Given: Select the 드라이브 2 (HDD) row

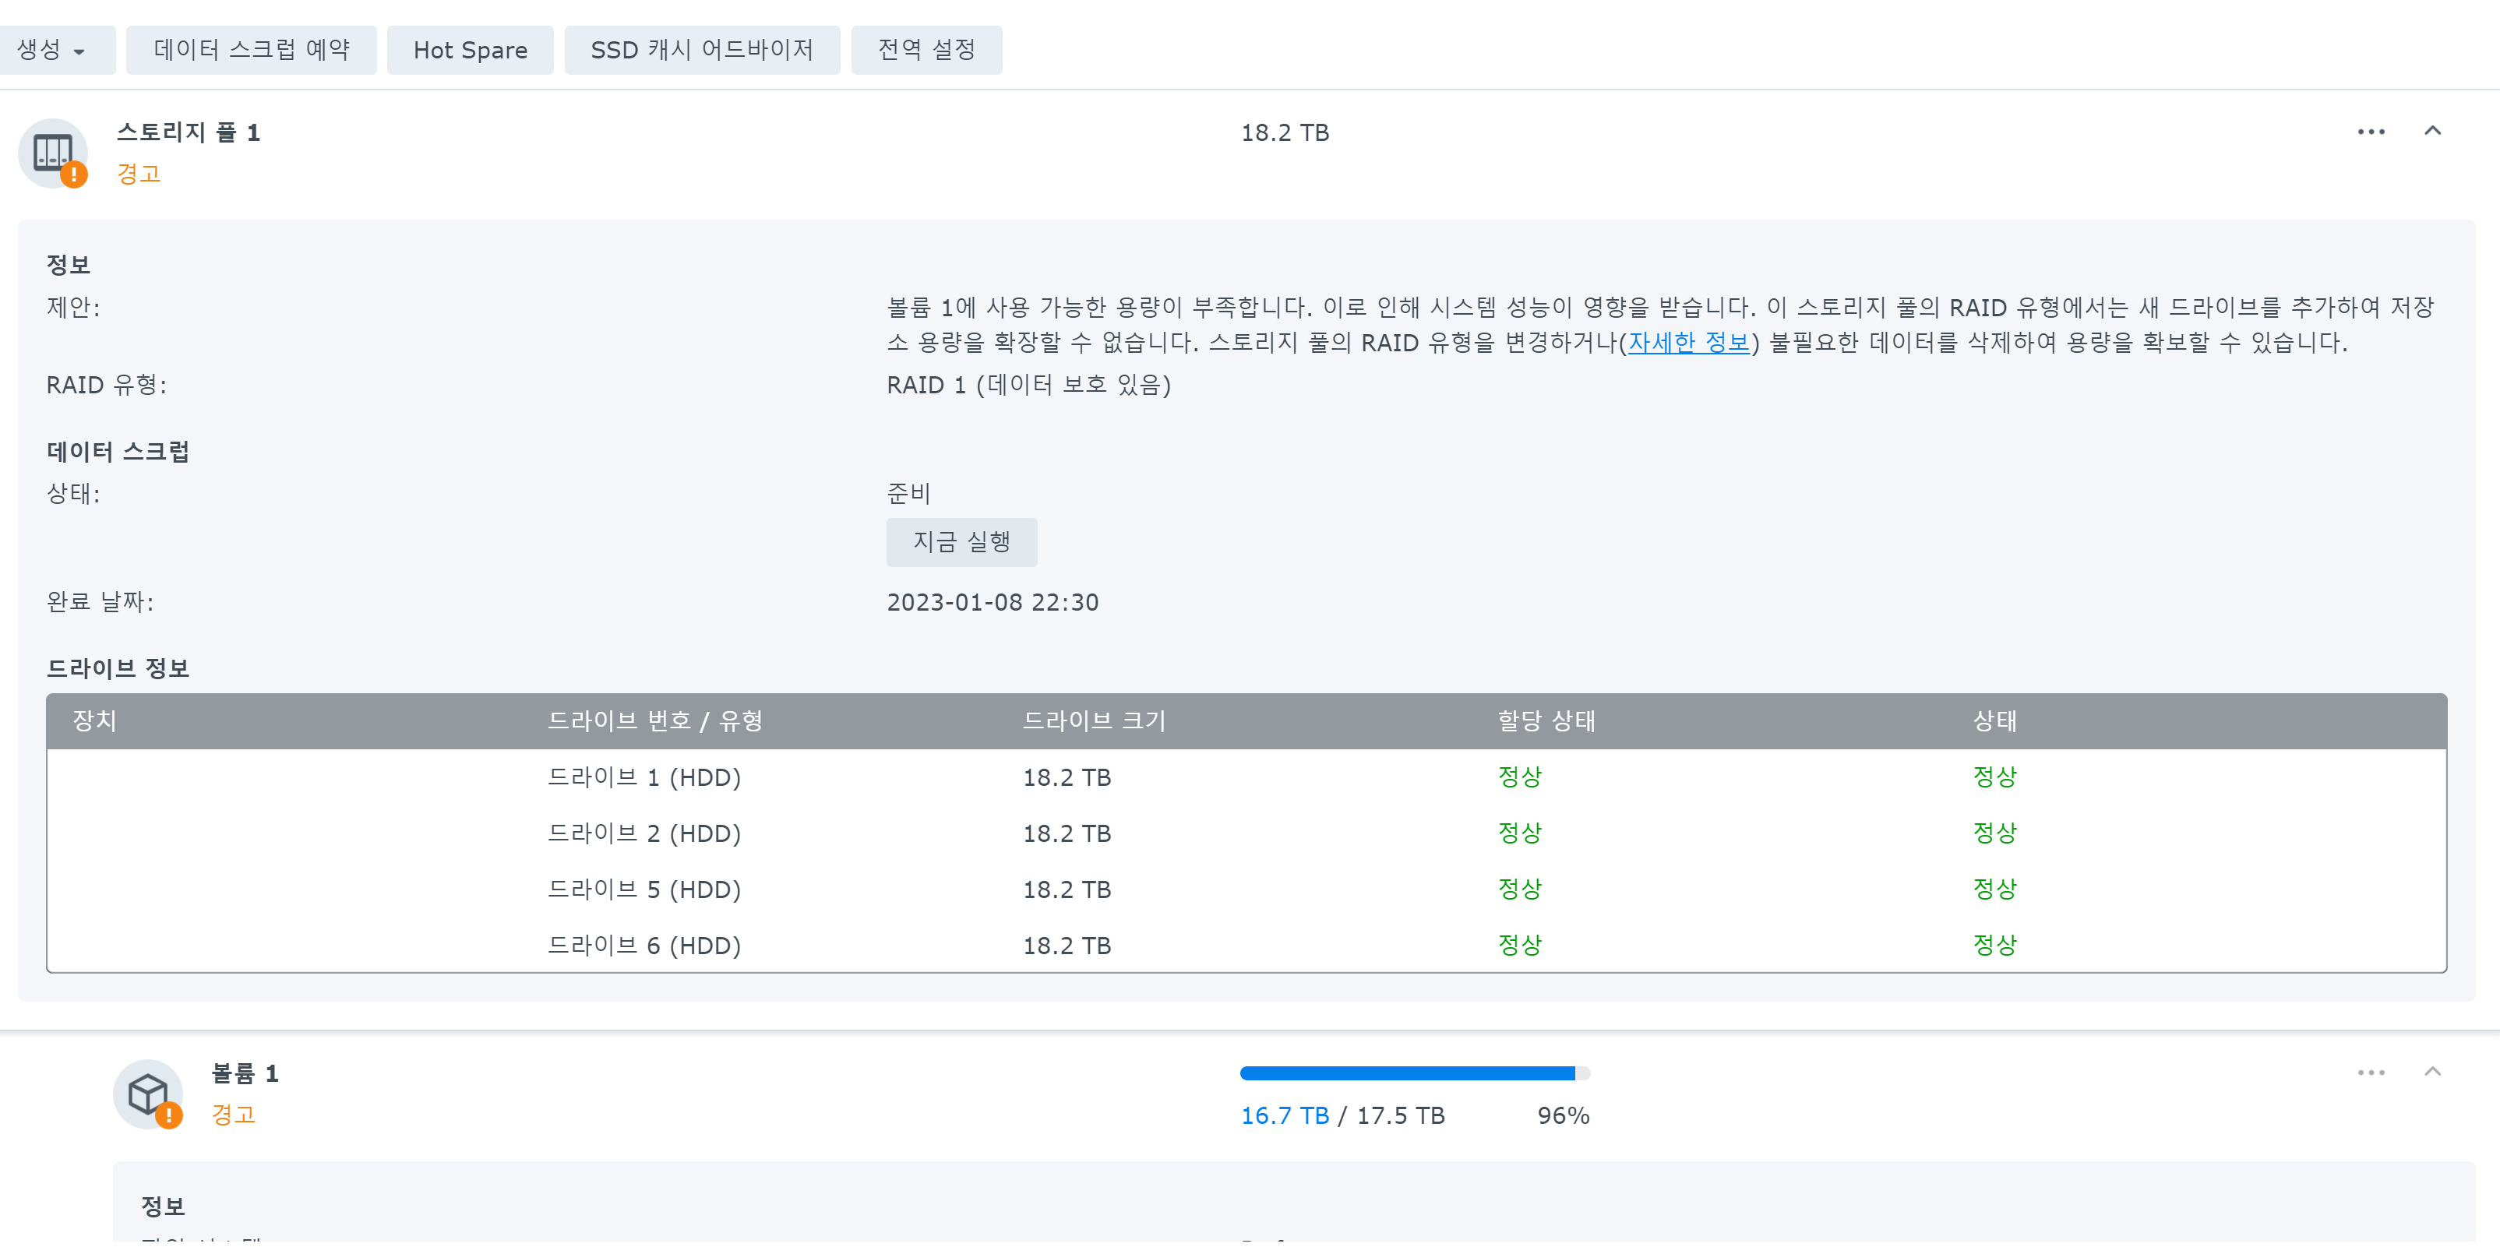Looking at the screenshot, I should pos(1246,833).
